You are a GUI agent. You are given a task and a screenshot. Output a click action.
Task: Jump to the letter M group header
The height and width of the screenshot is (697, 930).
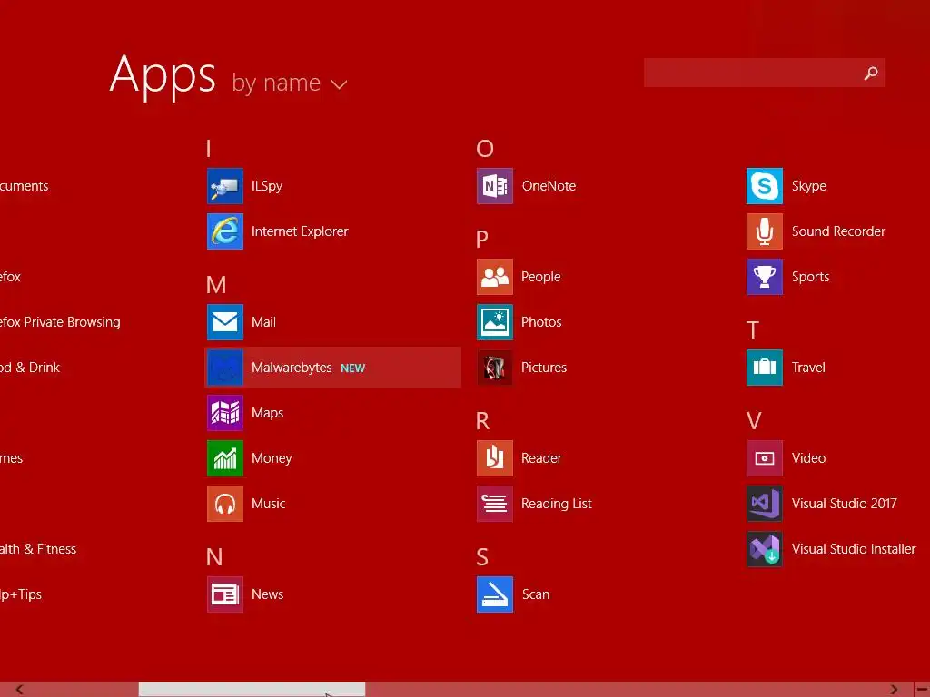coord(216,285)
